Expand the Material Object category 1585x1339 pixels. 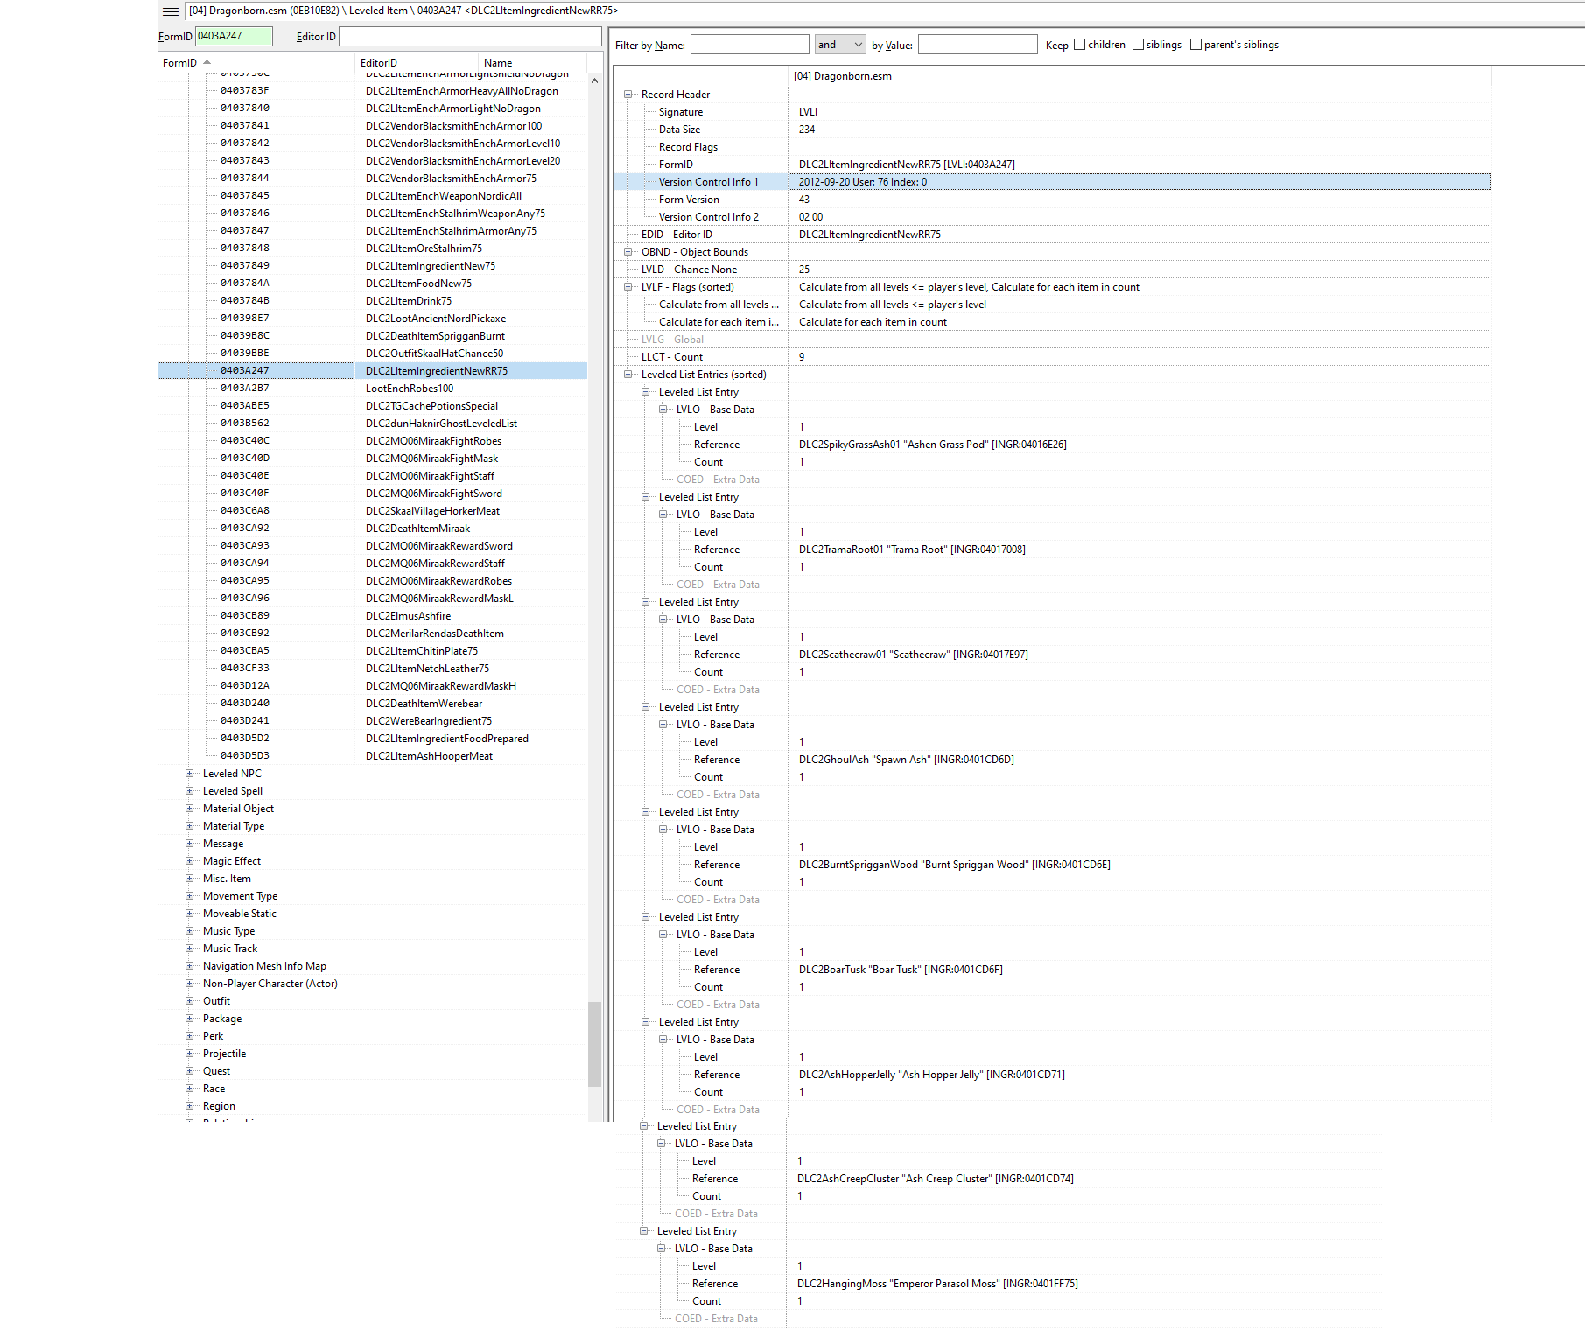(x=190, y=809)
